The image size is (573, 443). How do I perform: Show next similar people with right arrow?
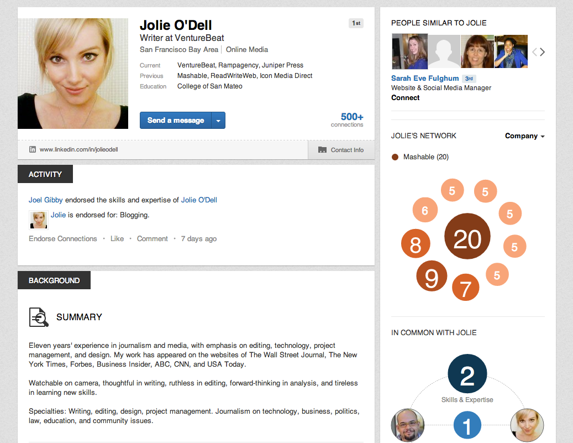click(543, 52)
